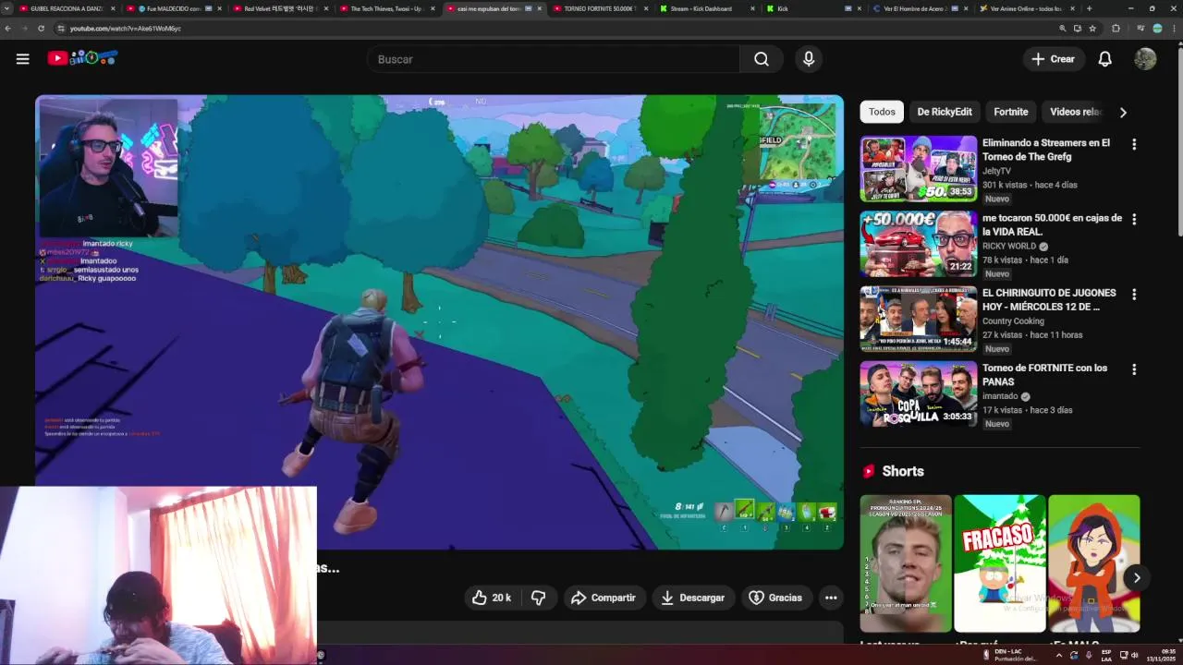Switch to TORNEO FORTNITE 50.000€ tab
The width and height of the screenshot is (1183, 665).
599,8
